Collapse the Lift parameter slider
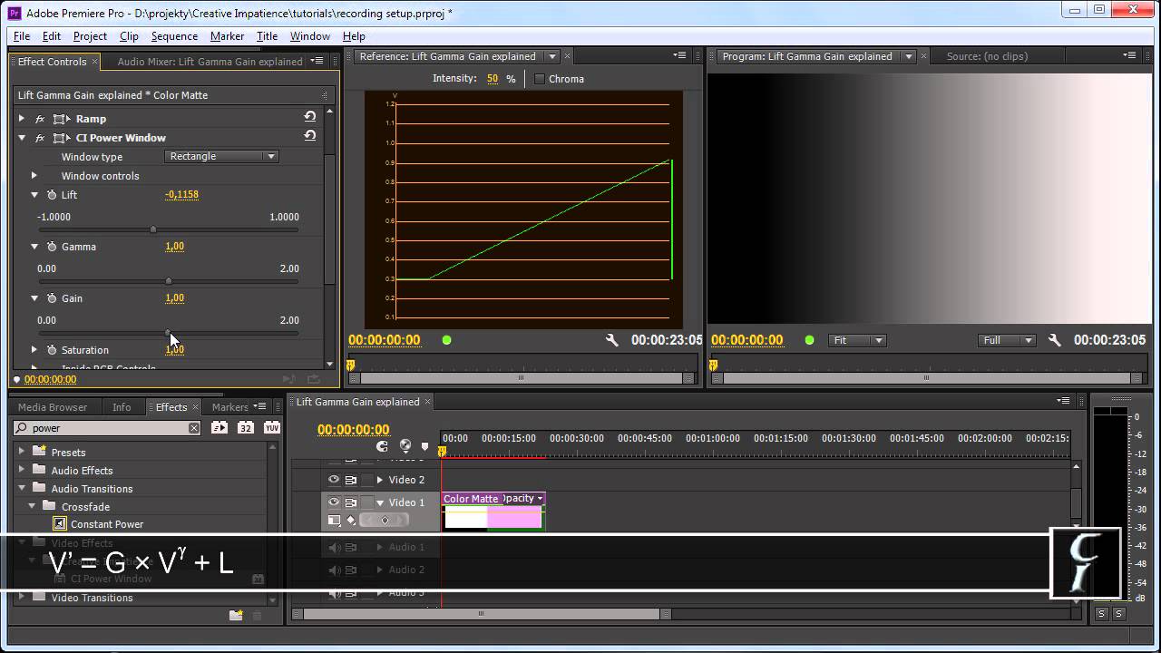Viewport: 1161px width, 653px height. point(34,195)
